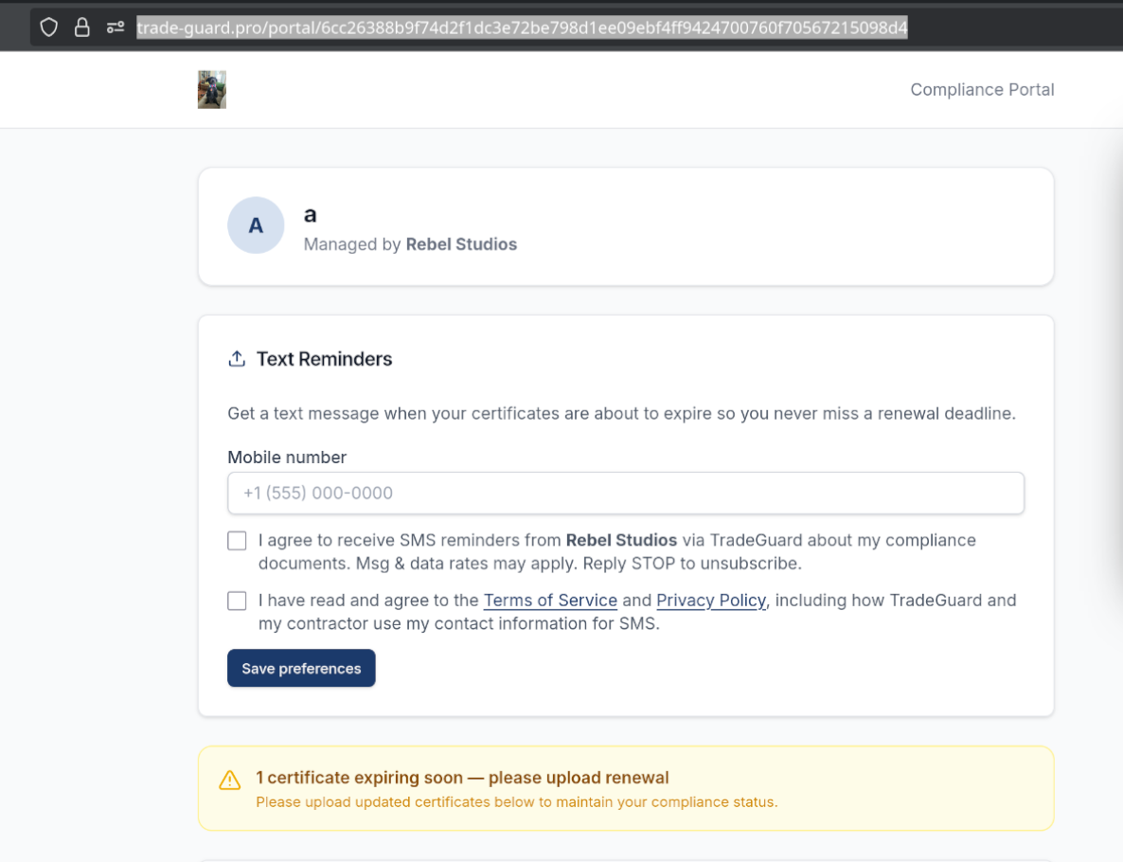Click the warning triangle icon in alert
This screenshot has height=862, width=1123.
230,780
